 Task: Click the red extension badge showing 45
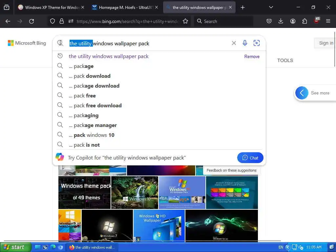point(317,20)
